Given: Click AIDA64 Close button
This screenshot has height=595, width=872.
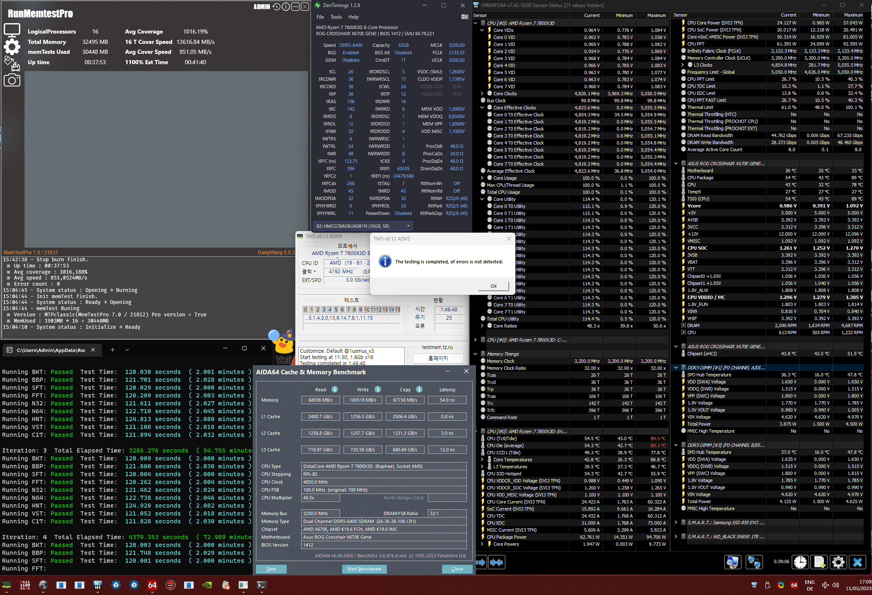Looking at the screenshot, I should click(x=457, y=569).
